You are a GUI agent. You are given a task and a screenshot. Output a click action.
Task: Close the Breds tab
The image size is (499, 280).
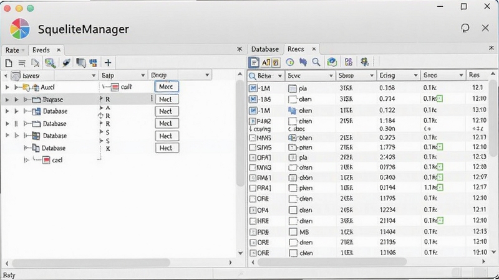59,50
